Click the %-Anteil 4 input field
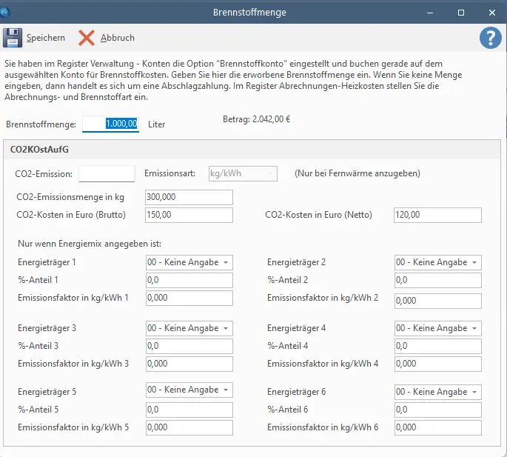Viewport: 507px width, 457px height. [438, 346]
